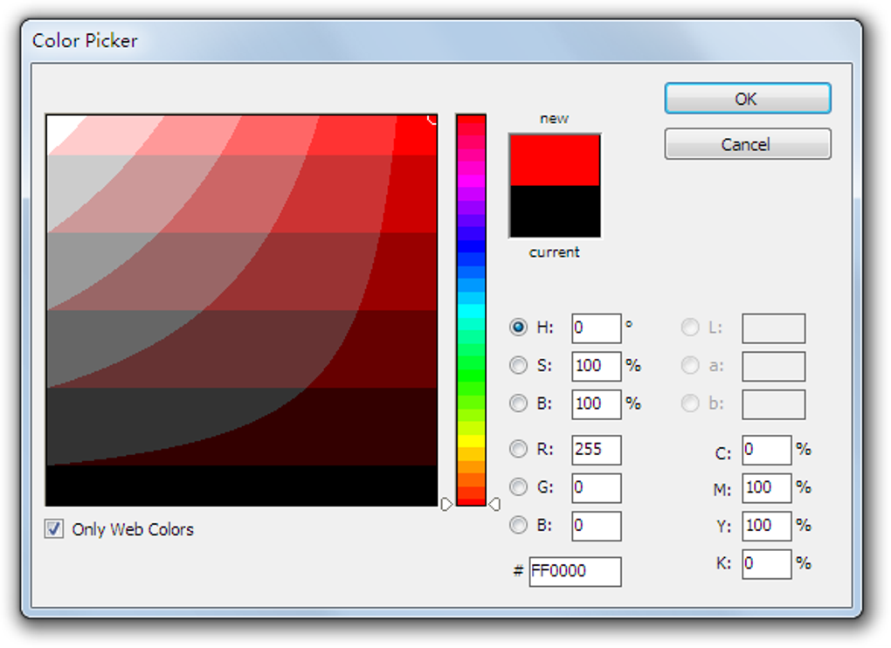Click the K black percentage field

tap(766, 564)
